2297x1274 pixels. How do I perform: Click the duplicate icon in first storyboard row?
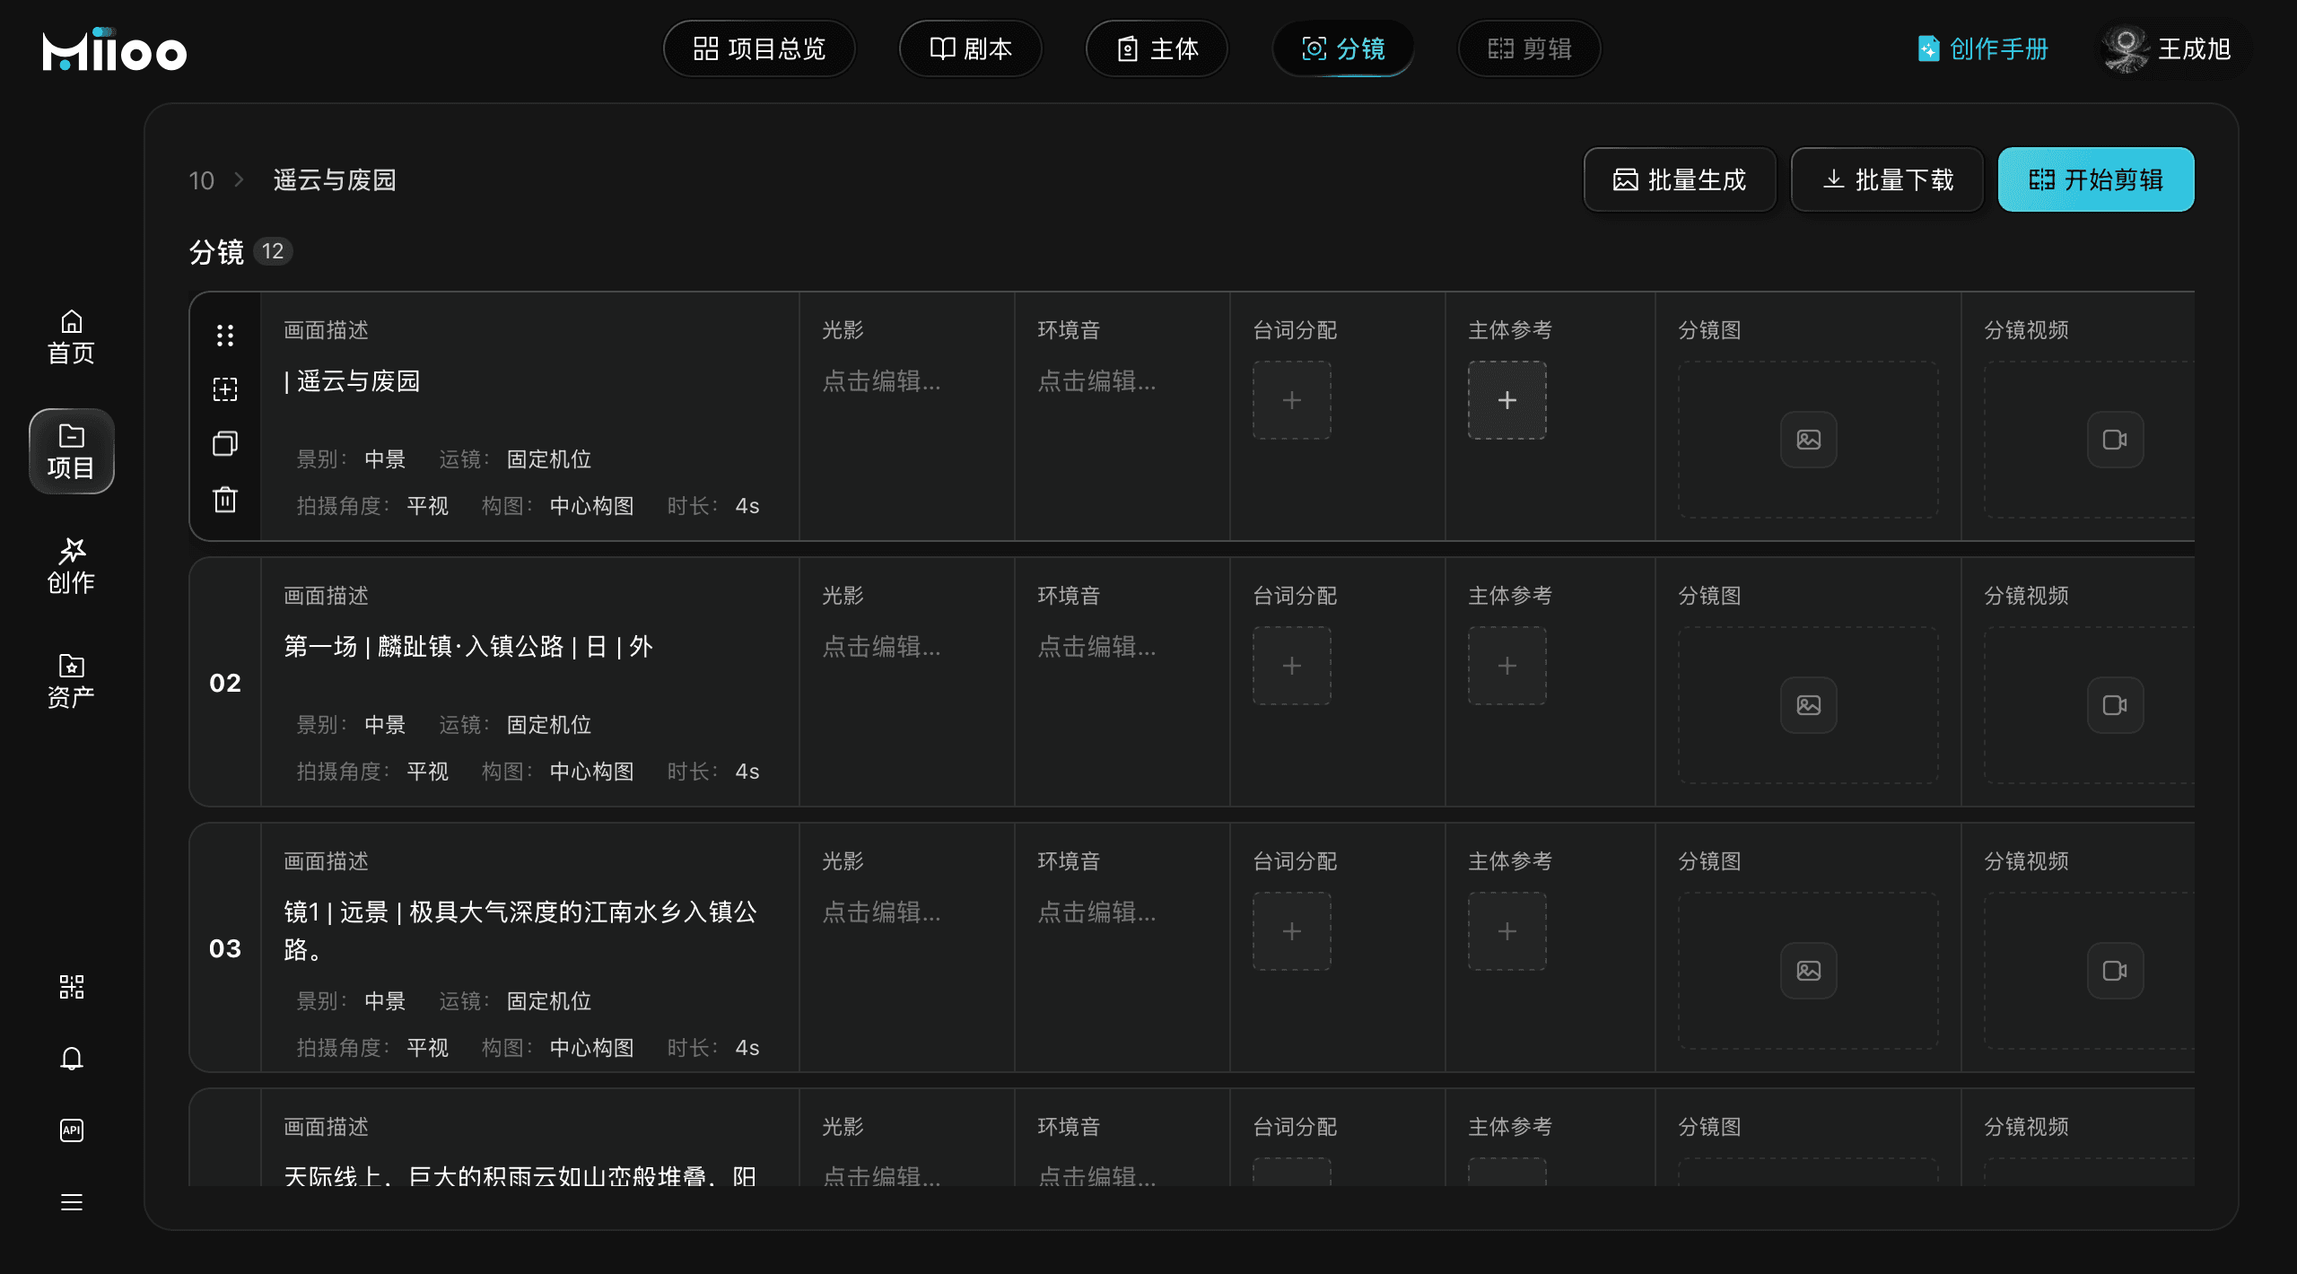[225, 443]
